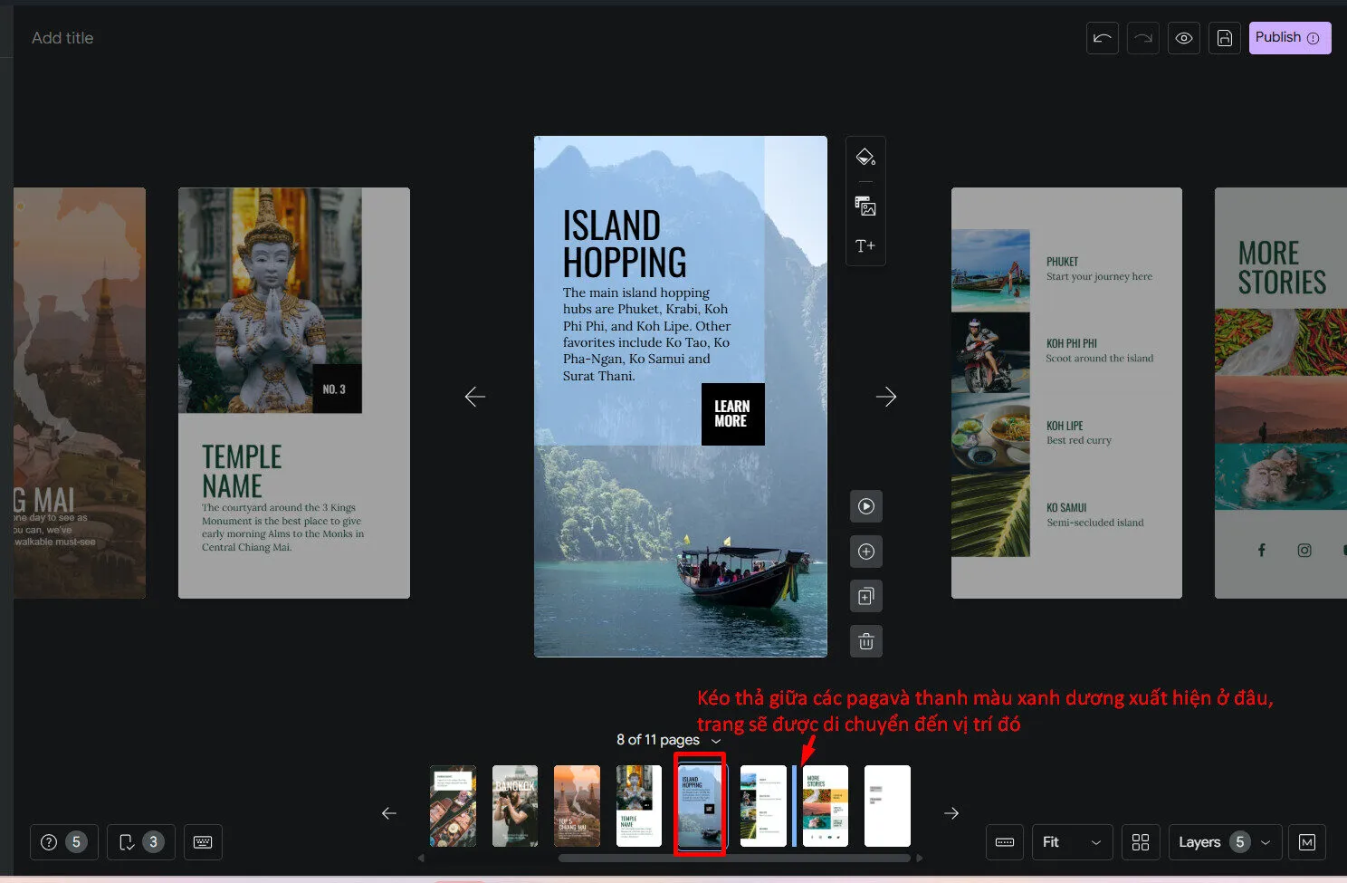Open the page background fill tool

pyautogui.click(x=865, y=158)
